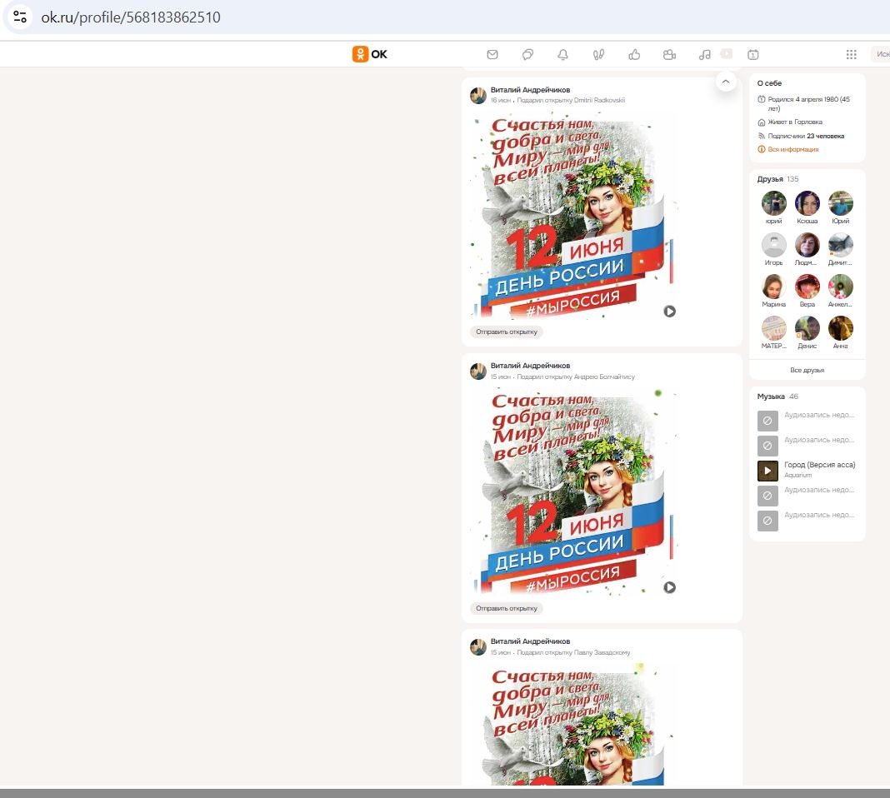
Task: Click the text Живет в Горловка
Action: click(795, 122)
